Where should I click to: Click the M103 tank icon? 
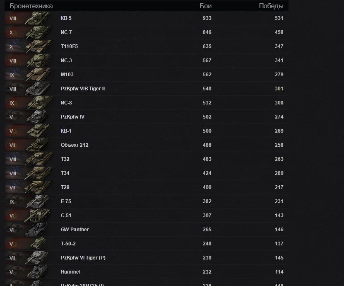click(38, 75)
